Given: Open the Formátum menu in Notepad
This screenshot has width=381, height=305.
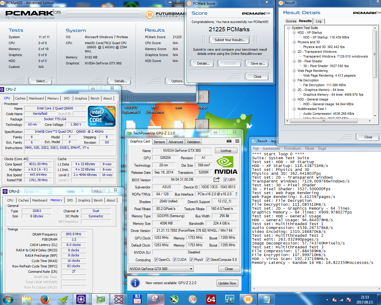Looking at the screenshot, I should point(292,148).
